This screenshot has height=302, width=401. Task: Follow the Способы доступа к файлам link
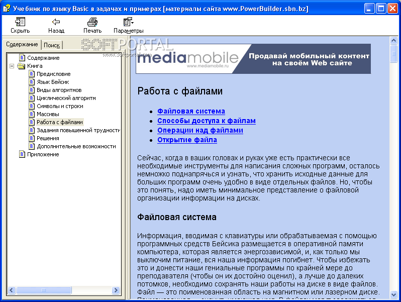[207, 121]
